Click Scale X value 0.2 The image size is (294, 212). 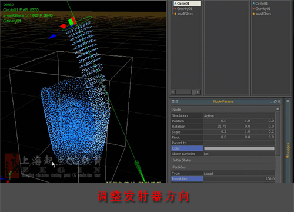(x=223, y=132)
